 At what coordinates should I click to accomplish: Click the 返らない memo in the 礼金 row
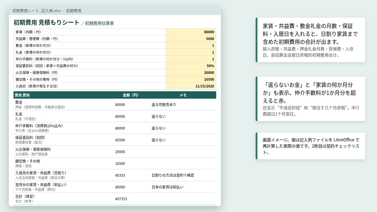point(158,116)
